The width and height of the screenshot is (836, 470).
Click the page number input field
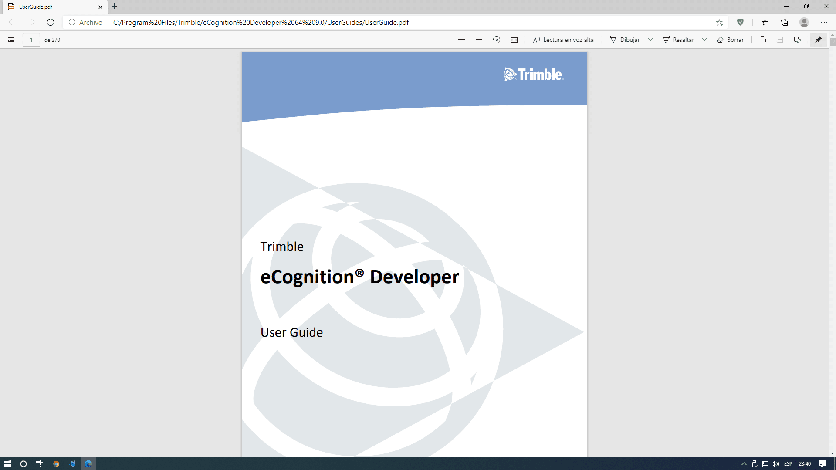31,40
